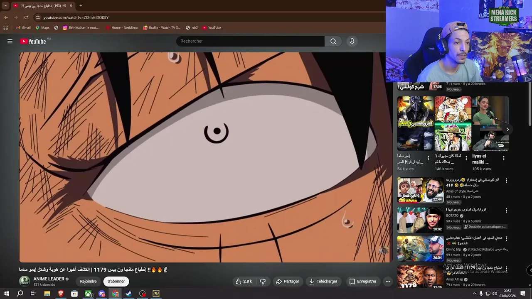Close the YouTube browser tab
The height and width of the screenshot is (299, 532).
click(x=71, y=6)
